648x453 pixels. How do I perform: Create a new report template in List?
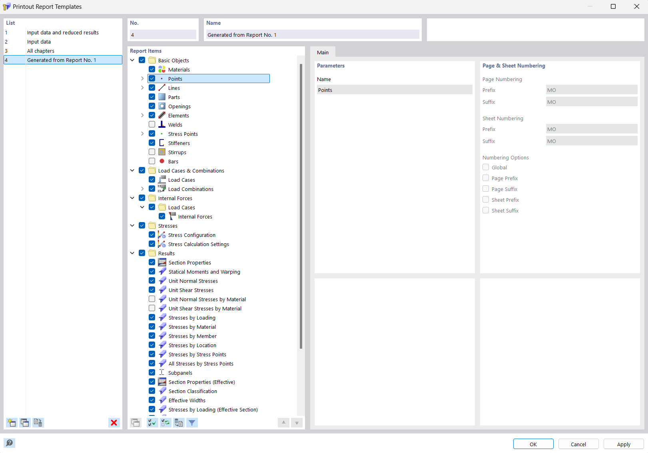coord(12,423)
